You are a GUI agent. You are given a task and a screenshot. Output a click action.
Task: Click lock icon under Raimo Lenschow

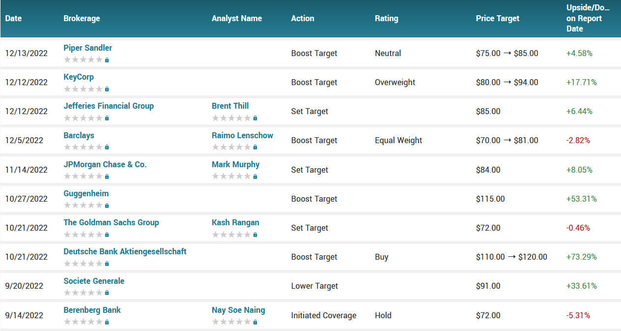click(x=255, y=147)
